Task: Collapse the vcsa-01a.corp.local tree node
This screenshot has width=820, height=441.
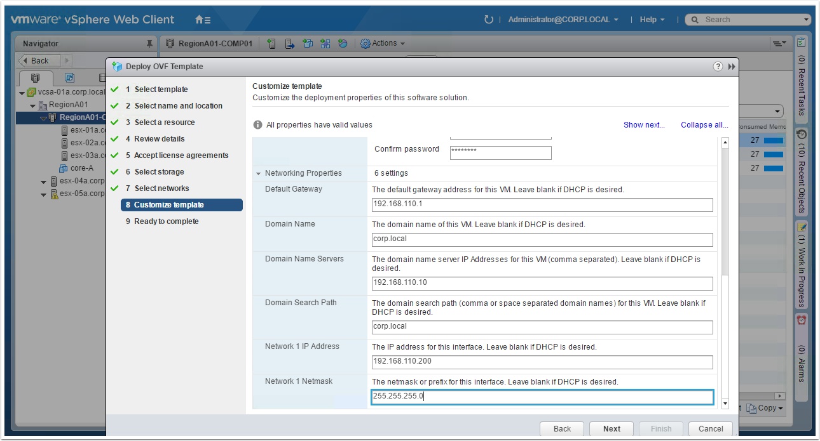Action: 22,93
